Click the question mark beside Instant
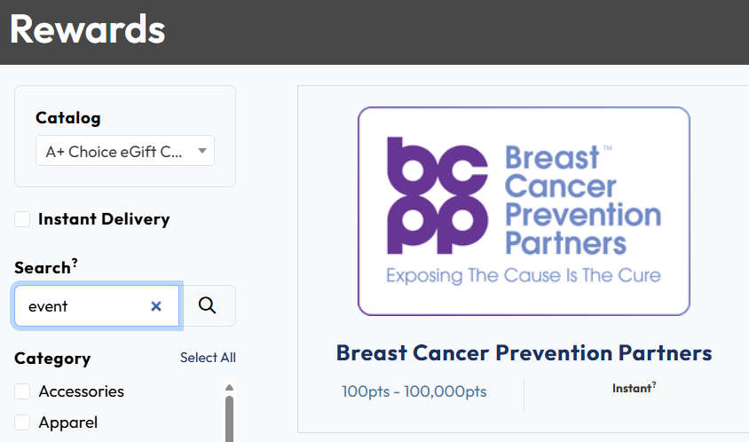 [654, 384]
